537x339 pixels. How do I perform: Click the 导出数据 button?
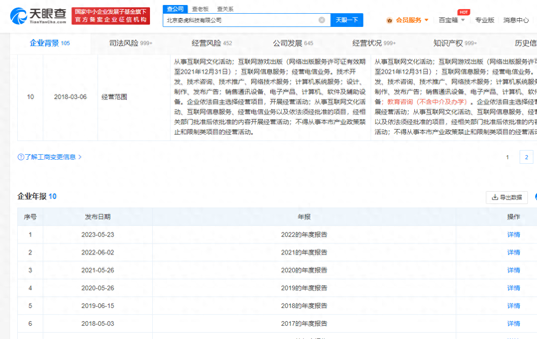(x=507, y=198)
